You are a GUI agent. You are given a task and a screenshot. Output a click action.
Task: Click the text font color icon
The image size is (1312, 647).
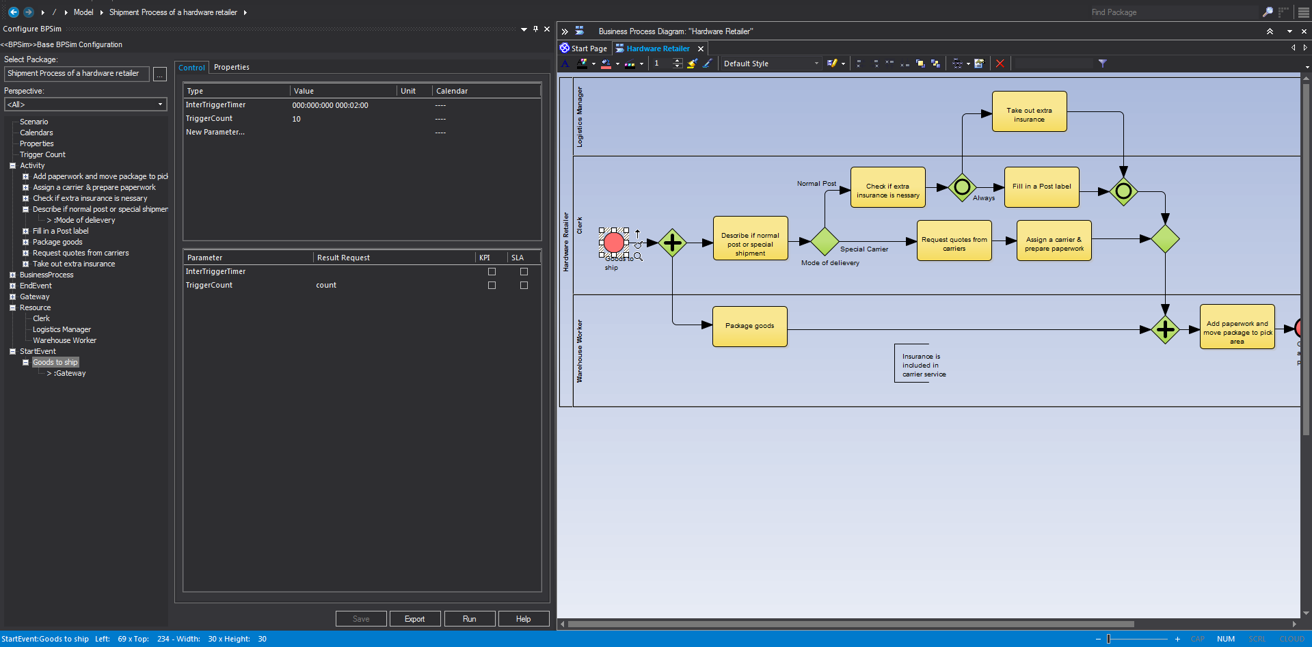582,64
